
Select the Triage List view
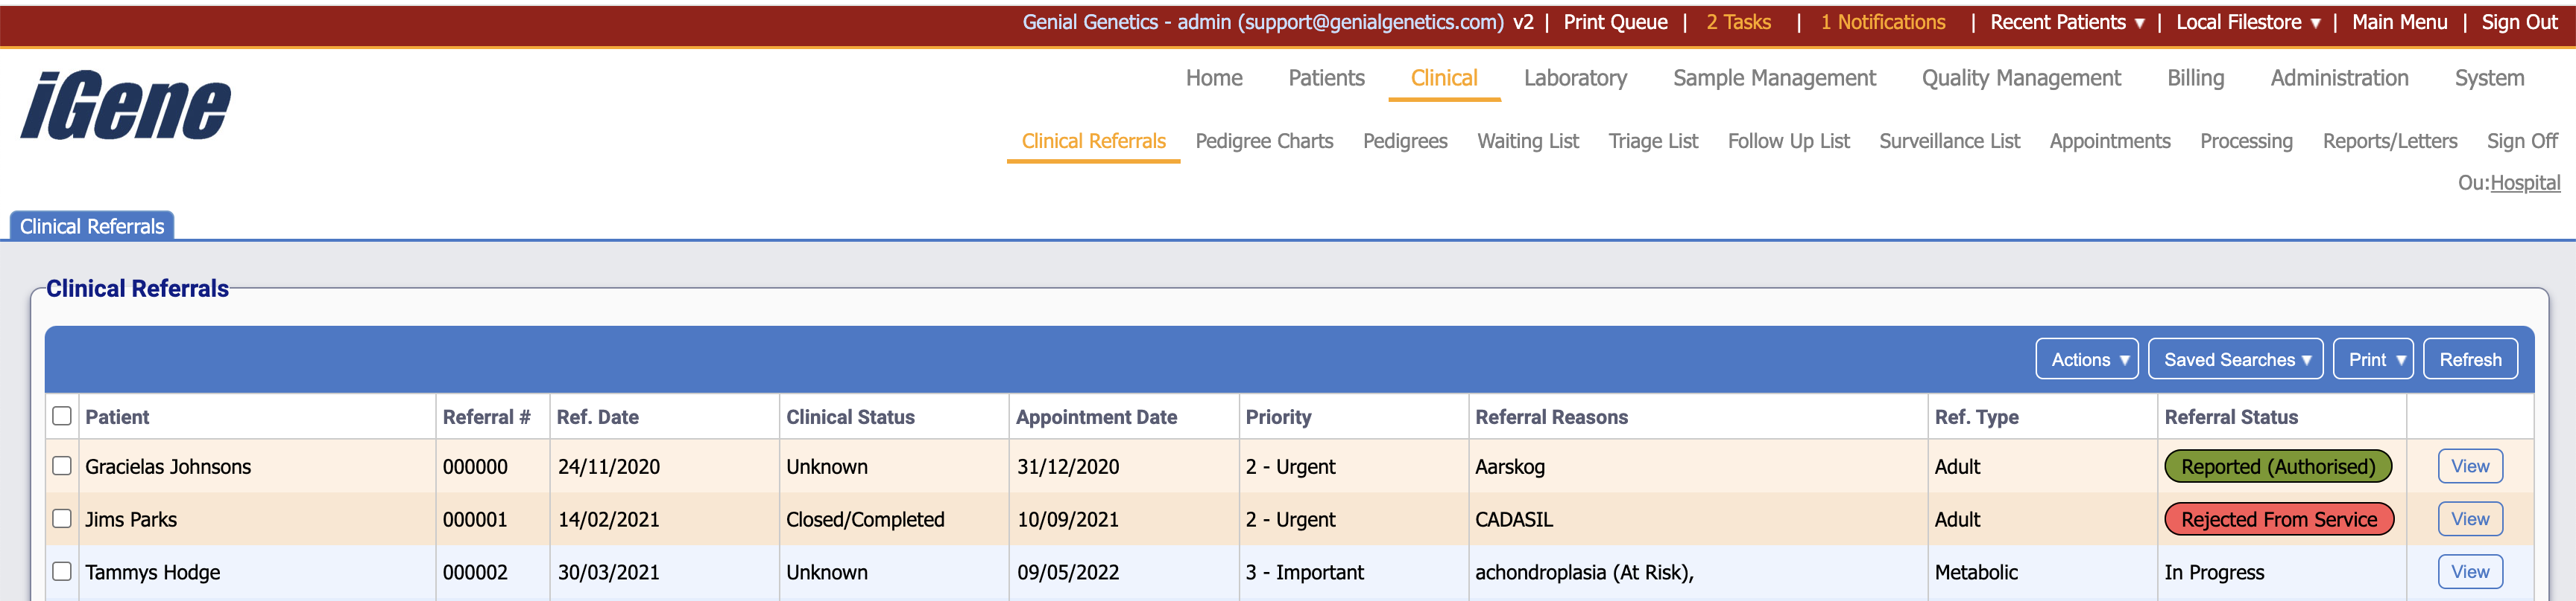tap(1654, 141)
